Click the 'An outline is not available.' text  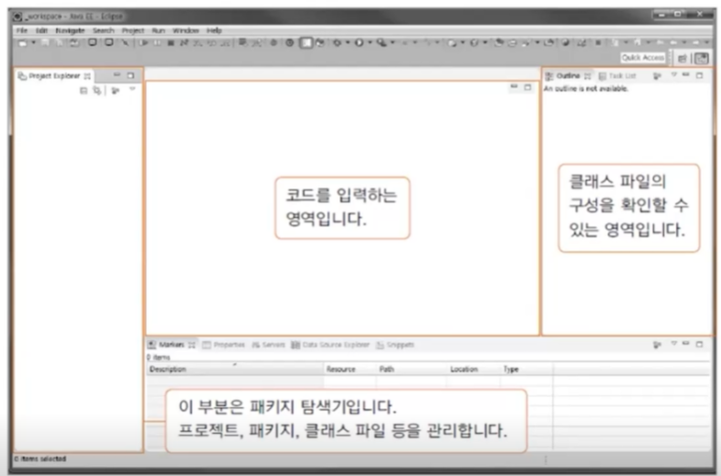pos(586,88)
